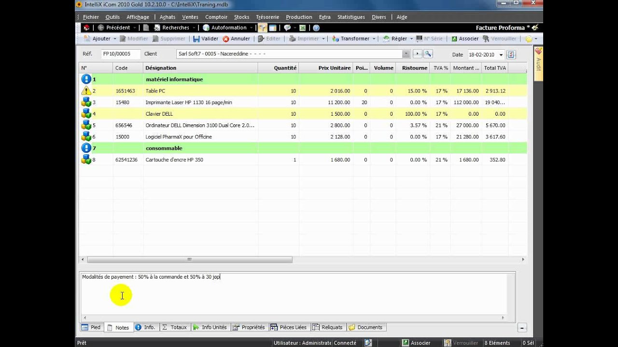Click the Réf. field FP10/00005

(x=121, y=54)
